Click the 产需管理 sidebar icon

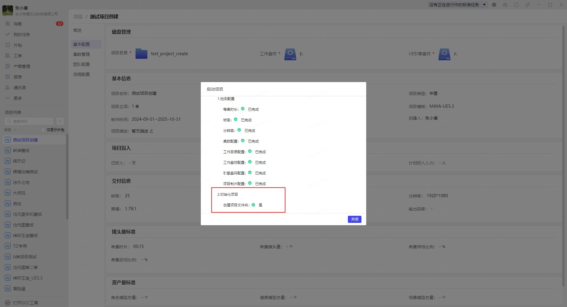coord(8,66)
